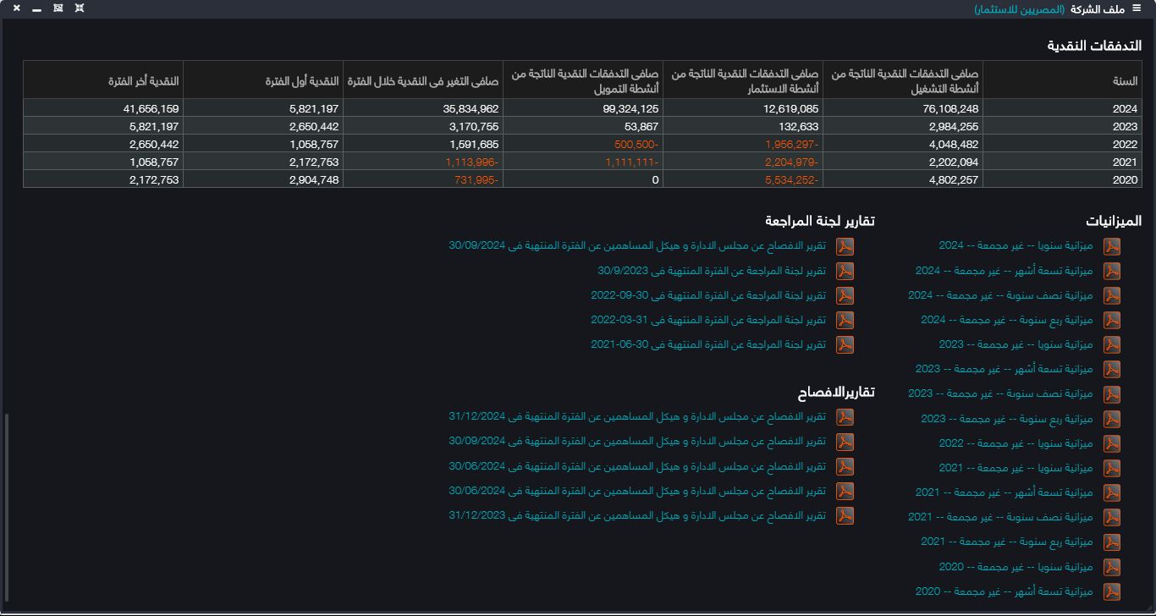Click the المصريين للاستثمار company name
The image size is (1156, 616).
[x=1020, y=9]
